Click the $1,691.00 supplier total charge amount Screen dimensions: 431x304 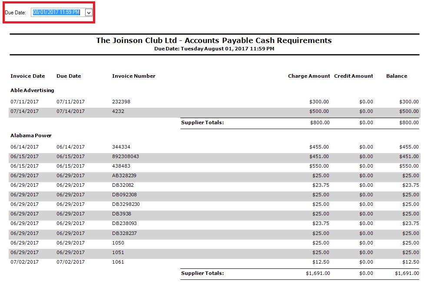pyautogui.click(x=318, y=273)
